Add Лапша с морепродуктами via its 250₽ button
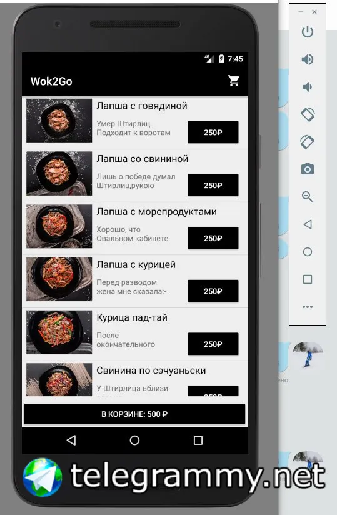Image resolution: width=337 pixels, height=515 pixels. tap(213, 238)
